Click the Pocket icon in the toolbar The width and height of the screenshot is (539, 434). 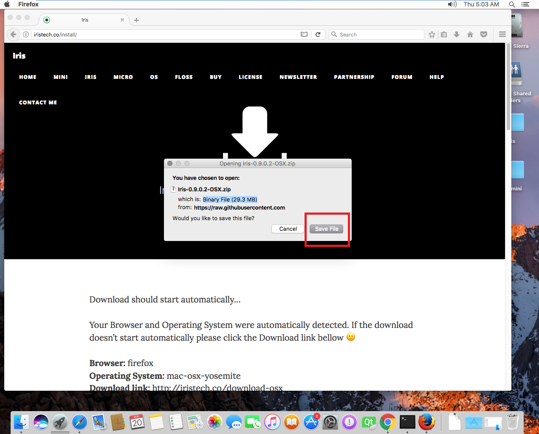(x=484, y=34)
